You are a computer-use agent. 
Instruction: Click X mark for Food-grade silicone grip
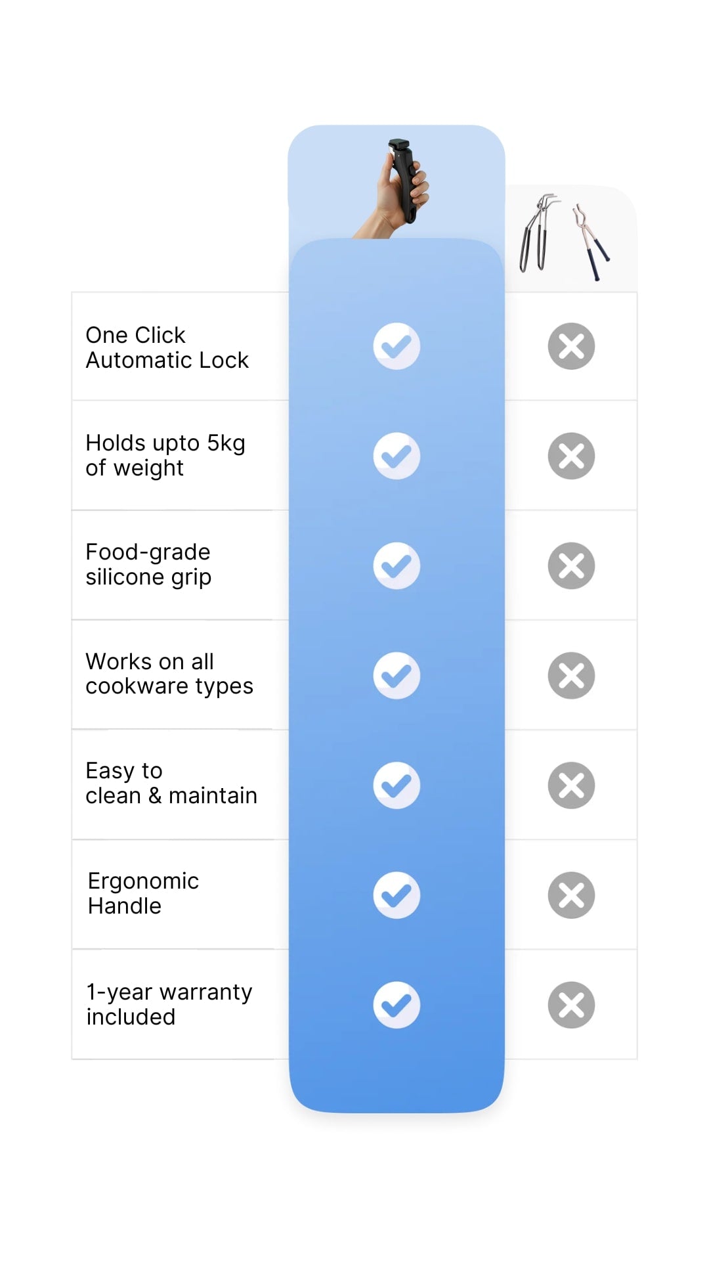pos(571,565)
